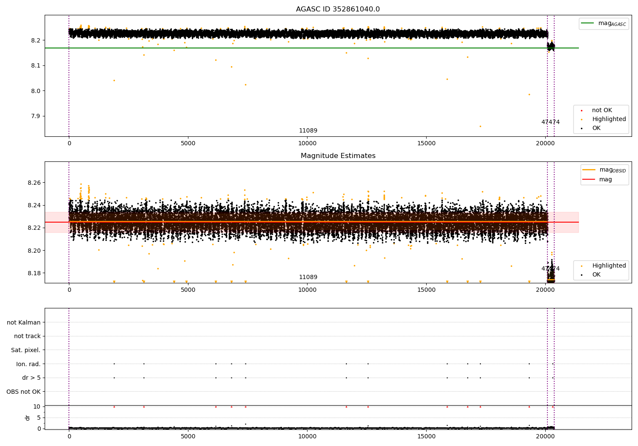Click the 15000 x-axis tick of the top plot
The height and width of the screenshot is (446, 638).
426,144
